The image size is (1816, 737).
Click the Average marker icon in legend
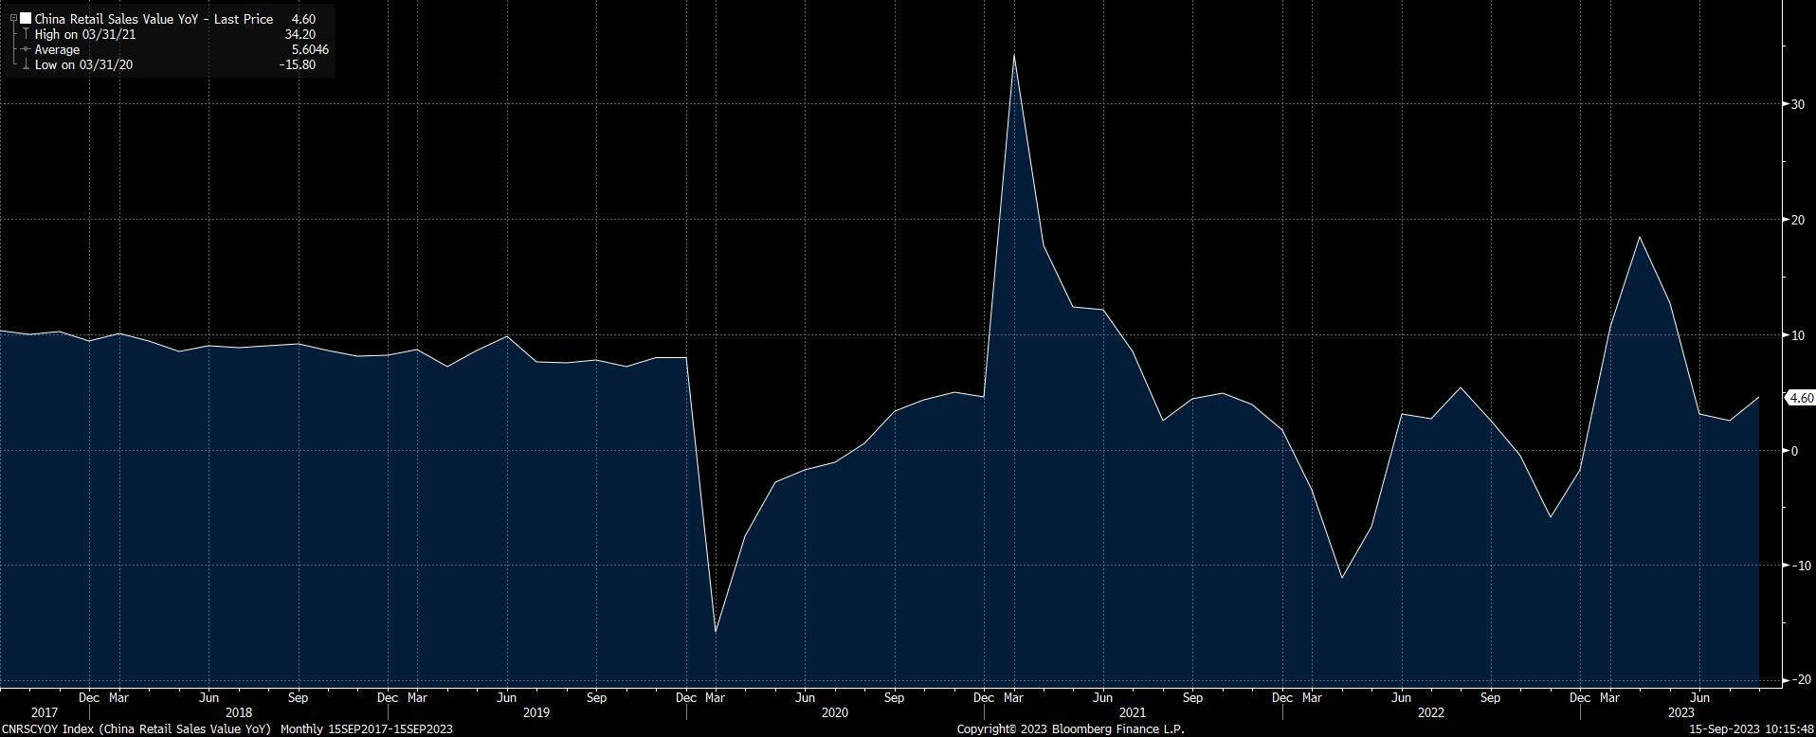[x=26, y=49]
